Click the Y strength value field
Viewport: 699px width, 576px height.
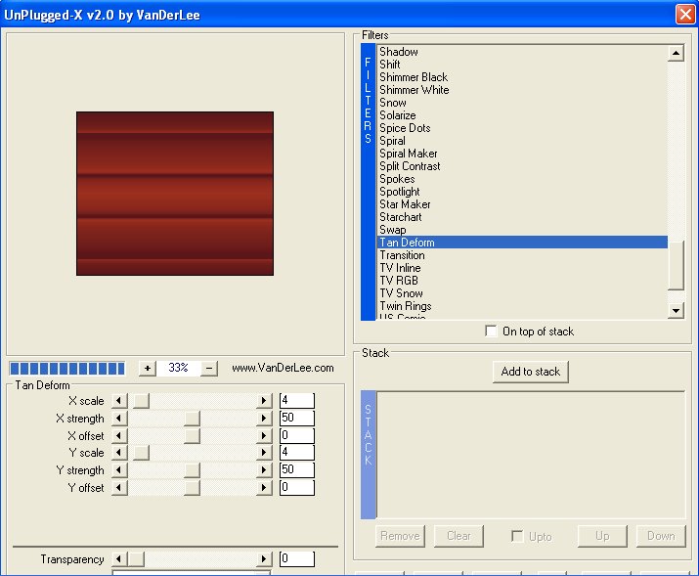[x=297, y=469]
